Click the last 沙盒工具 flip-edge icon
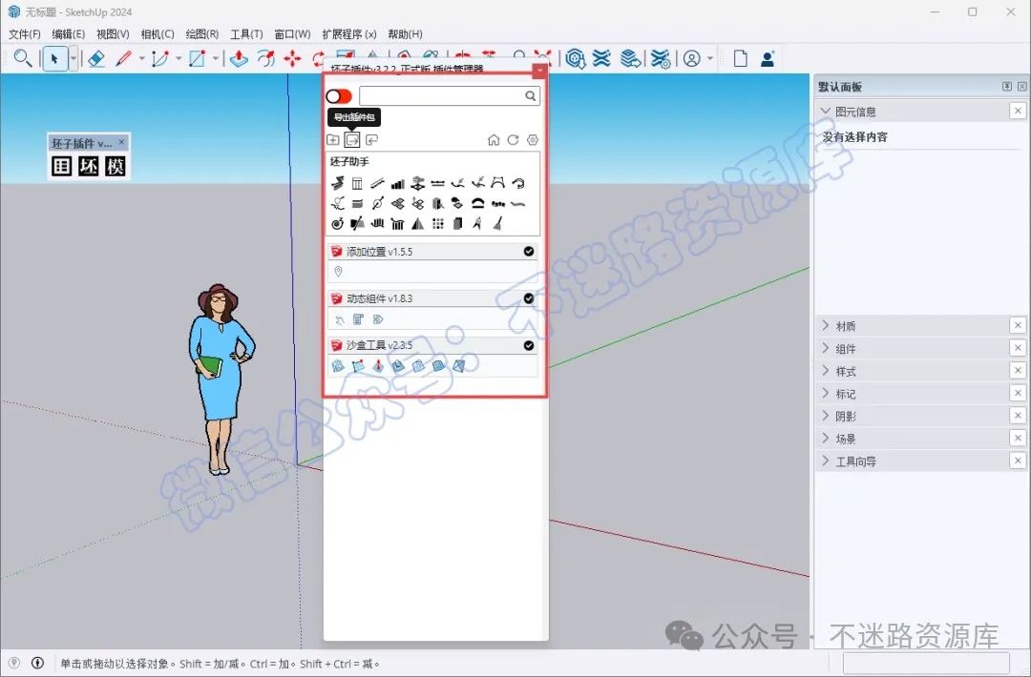 pos(459,366)
